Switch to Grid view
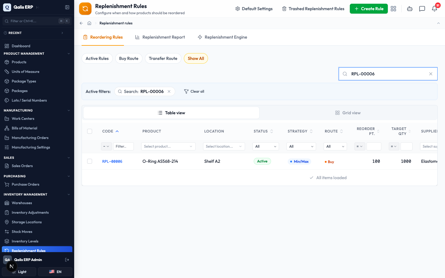This screenshot has height=278, width=445. [348, 113]
